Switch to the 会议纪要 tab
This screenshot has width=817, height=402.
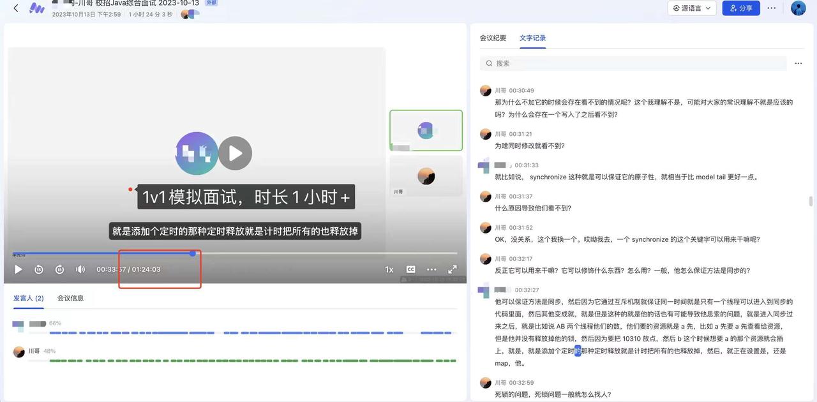click(x=493, y=38)
